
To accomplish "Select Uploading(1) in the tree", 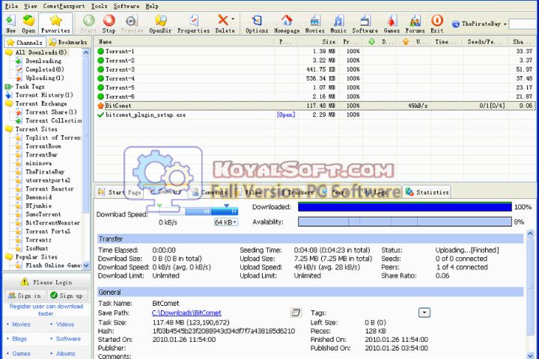I will [44, 78].
